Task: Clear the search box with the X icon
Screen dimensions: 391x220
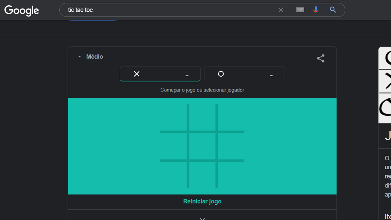Action: pyautogui.click(x=281, y=10)
